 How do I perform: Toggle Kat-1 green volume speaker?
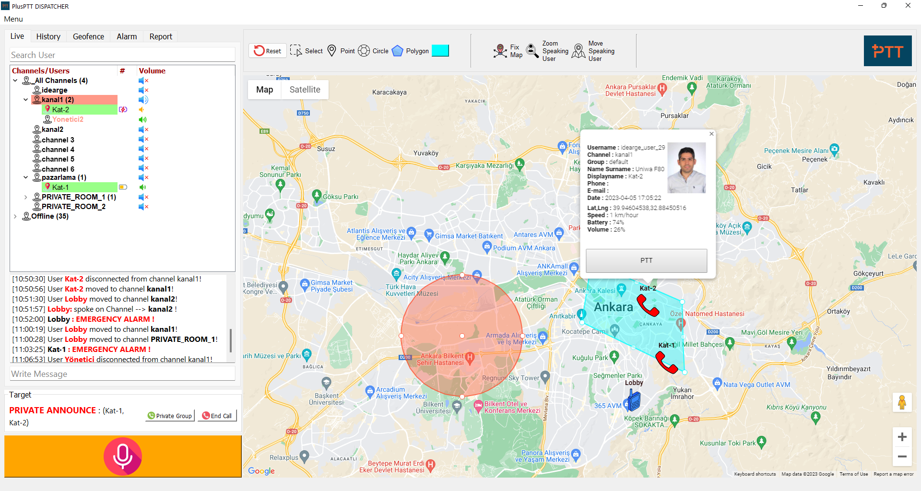[142, 187]
